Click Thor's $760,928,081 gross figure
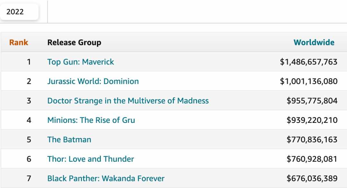Screen dimensions: 347x188 coord(312,159)
